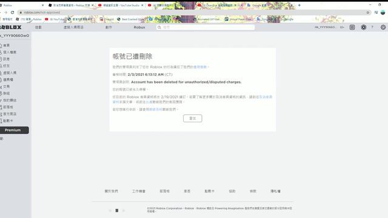Open 隱私權 privacy footer link
The image size is (388, 218).
[x=275, y=191]
